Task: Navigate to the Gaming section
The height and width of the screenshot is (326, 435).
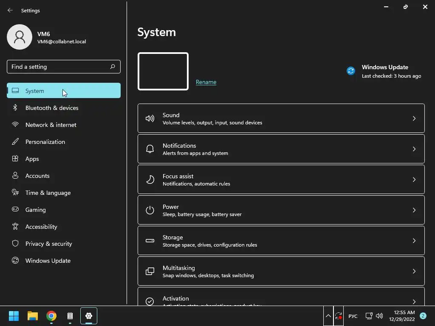Action: [x=64, y=209]
